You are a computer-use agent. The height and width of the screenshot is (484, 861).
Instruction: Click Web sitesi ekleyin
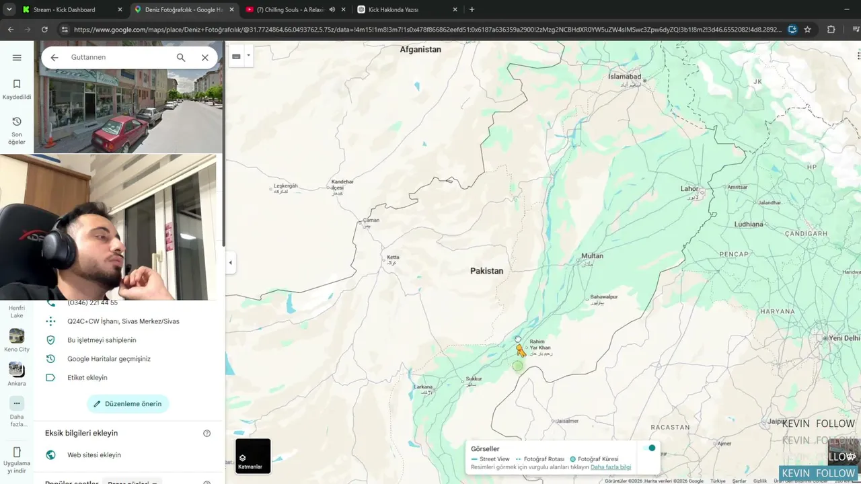[x=94, y=455]
